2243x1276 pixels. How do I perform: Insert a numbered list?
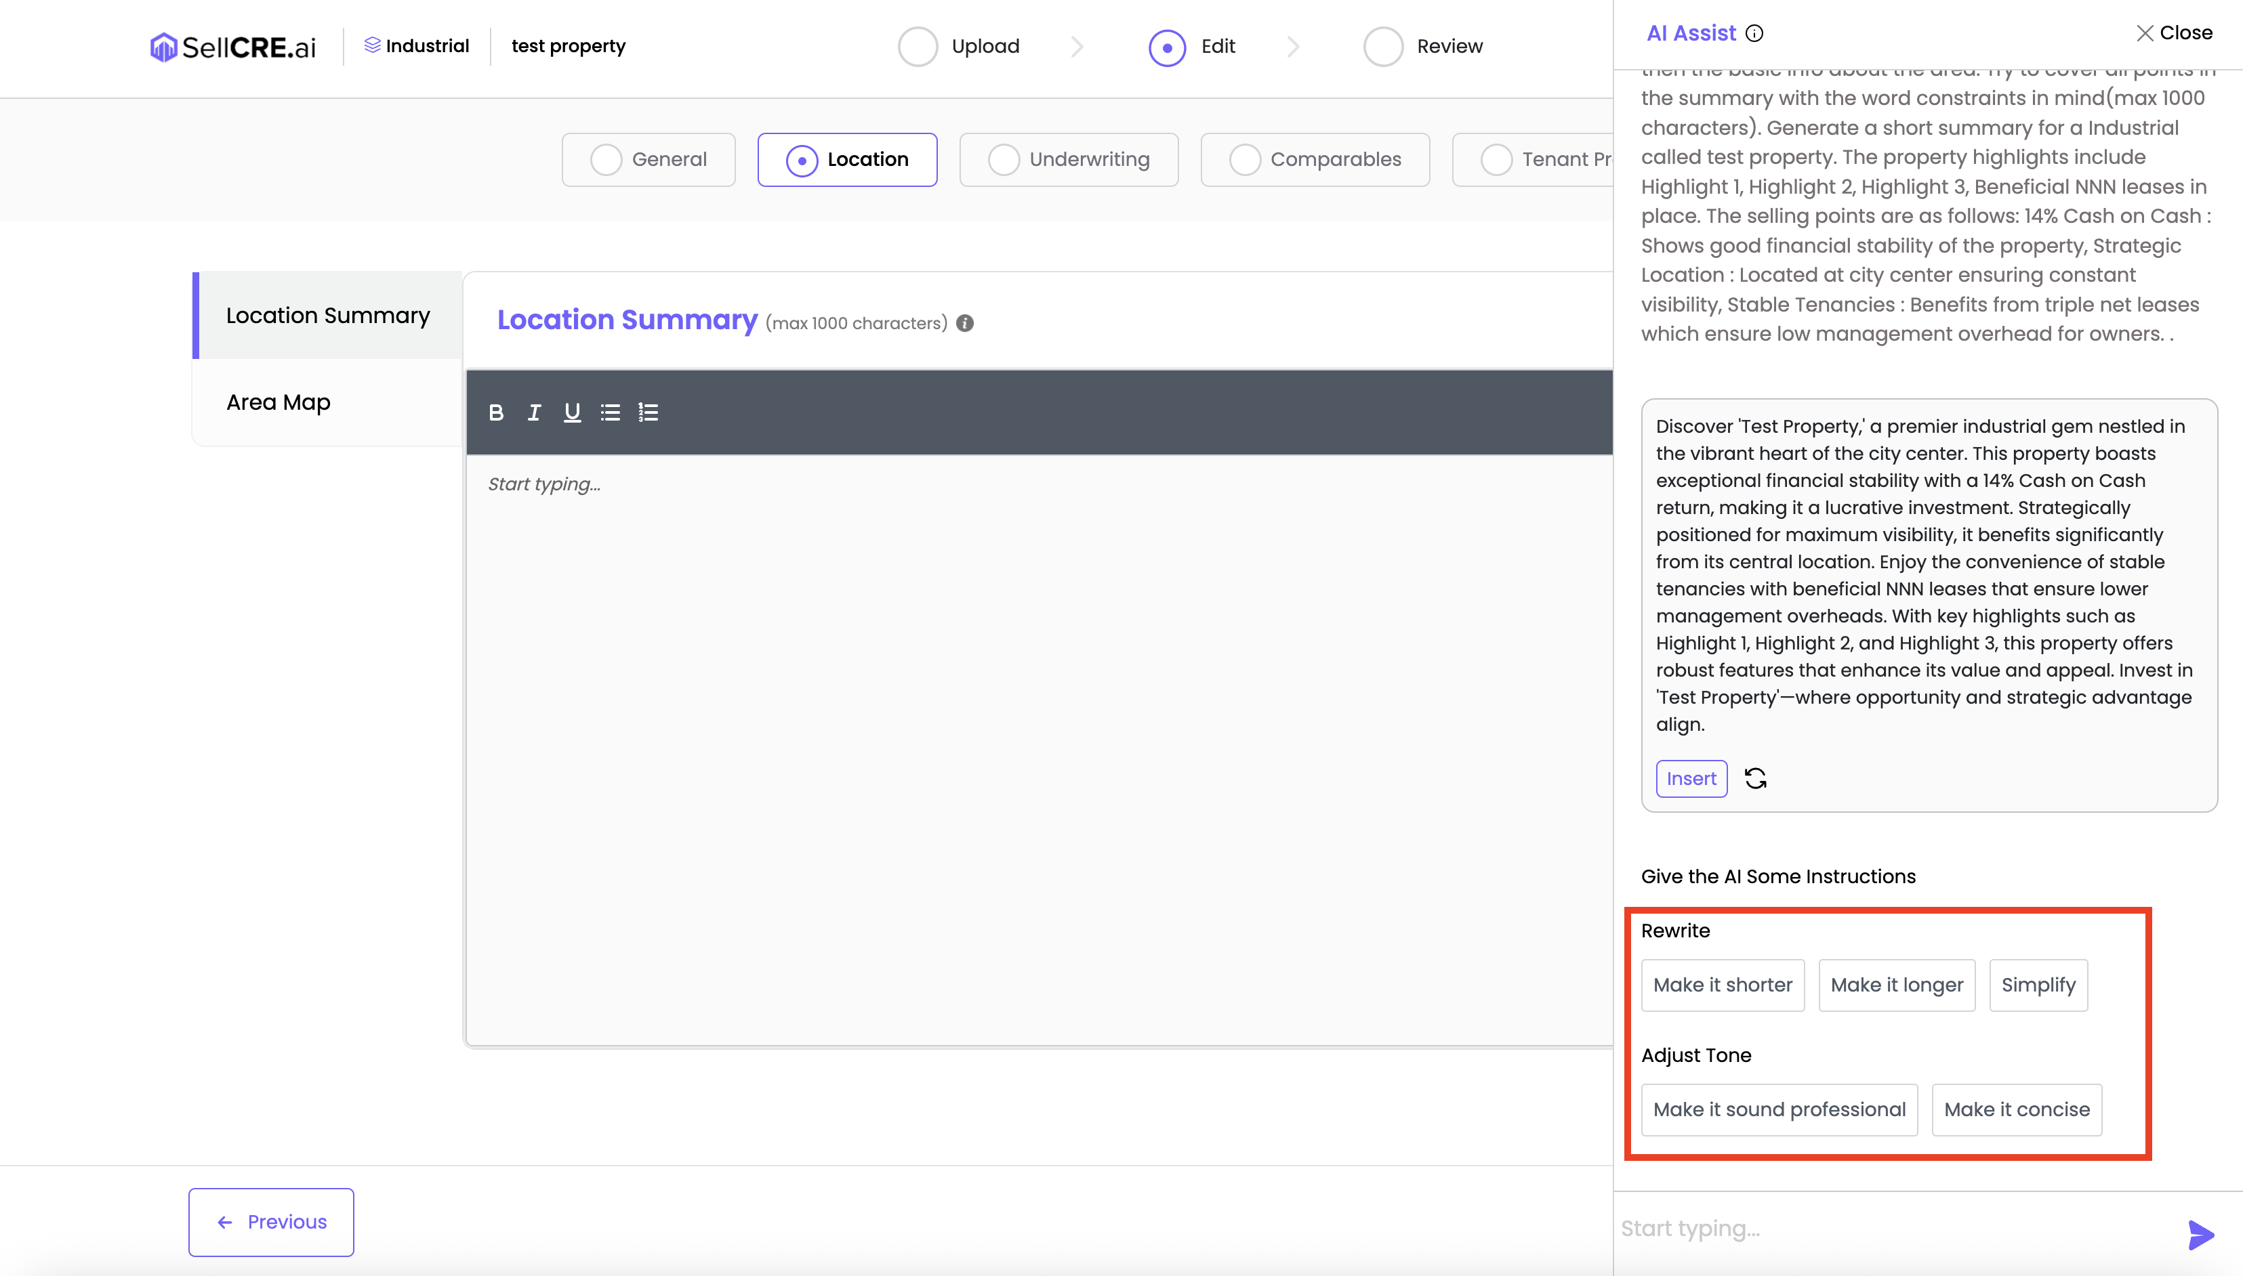click(648, 412)
